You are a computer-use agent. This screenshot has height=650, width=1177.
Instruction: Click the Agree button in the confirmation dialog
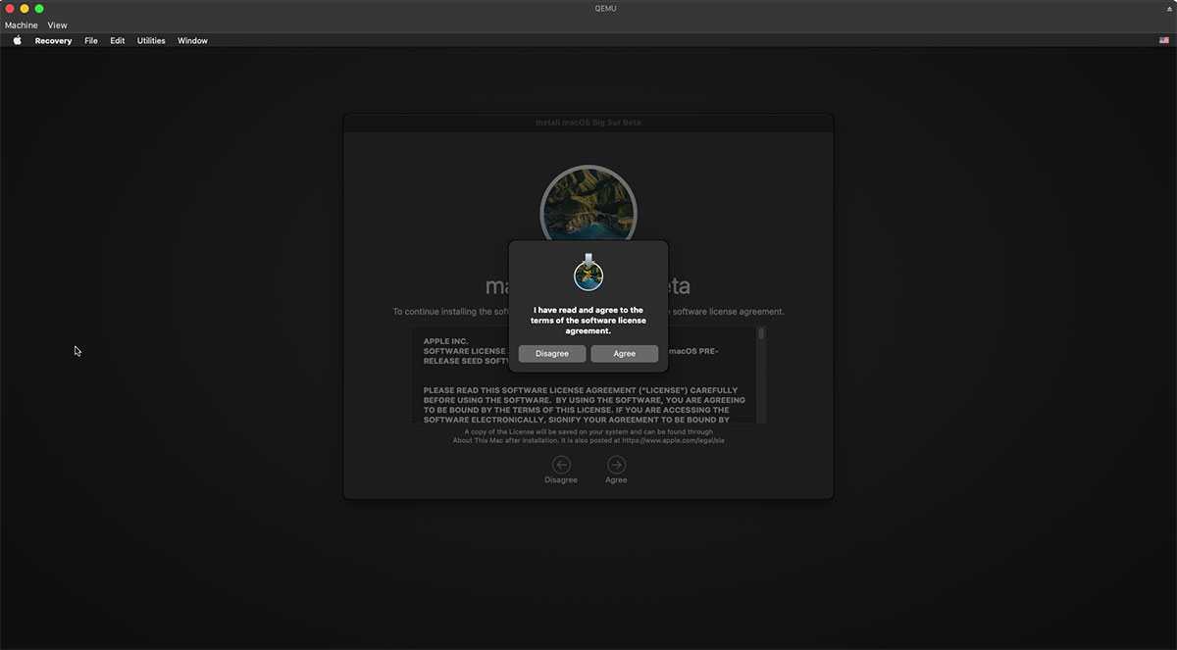(x=625, y=353)
